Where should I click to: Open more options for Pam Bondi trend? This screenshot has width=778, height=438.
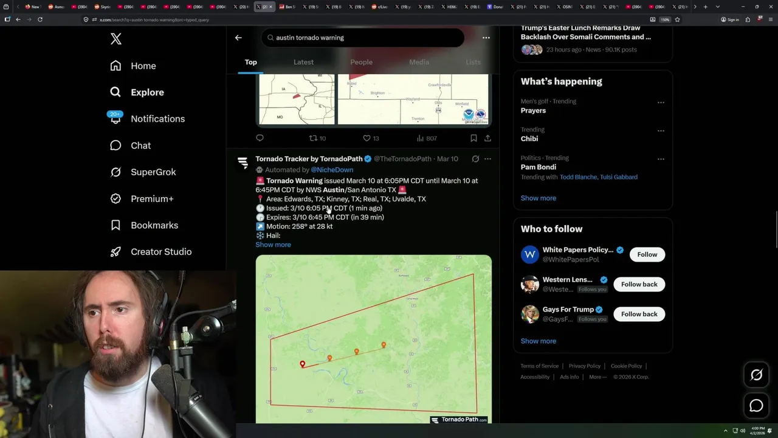click(x=661, y=159)
